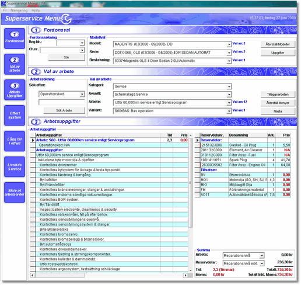Click the task list scroll-up arrow

191,135
